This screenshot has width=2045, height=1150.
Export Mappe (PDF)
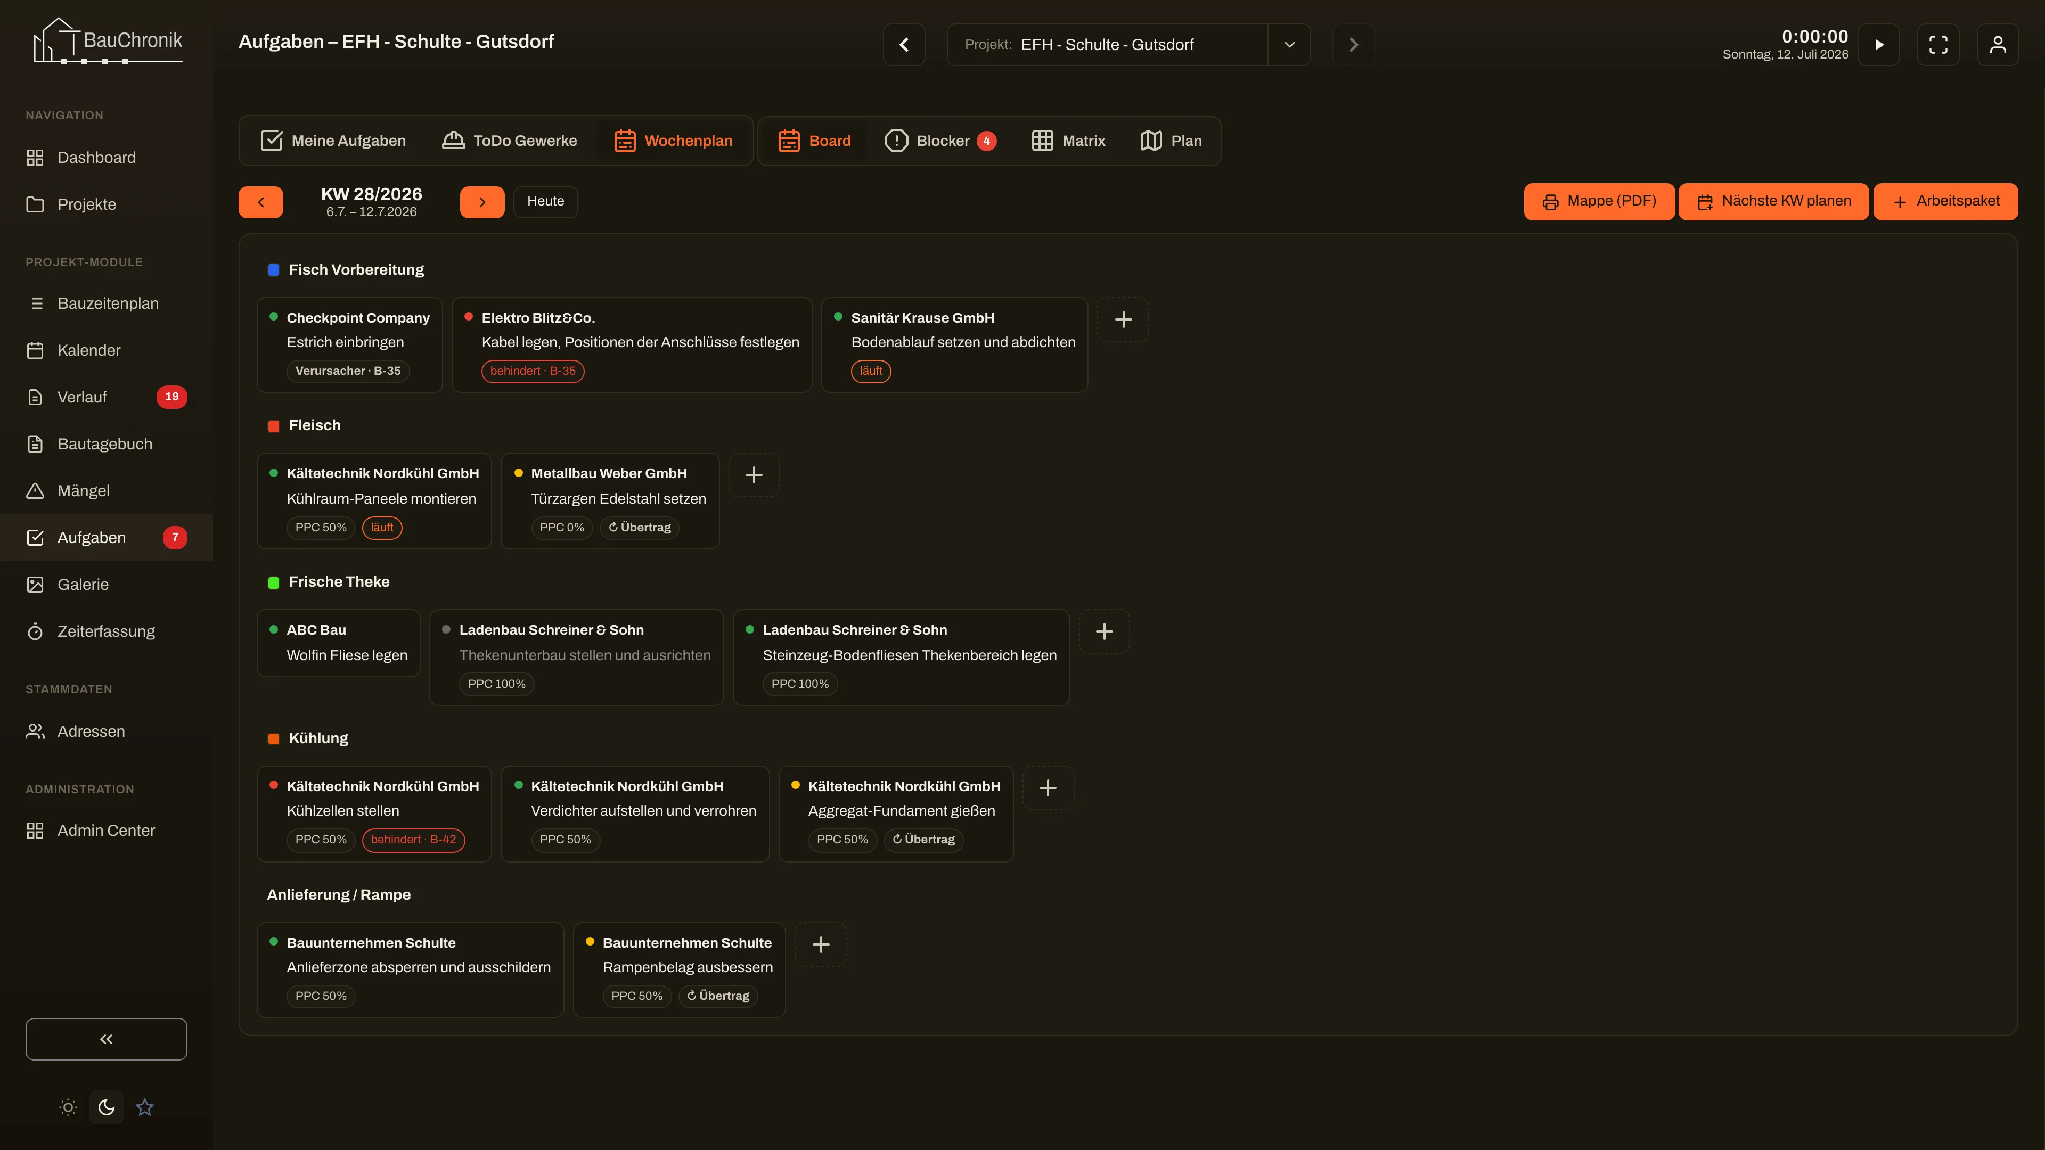click(x=1599, y=202)
